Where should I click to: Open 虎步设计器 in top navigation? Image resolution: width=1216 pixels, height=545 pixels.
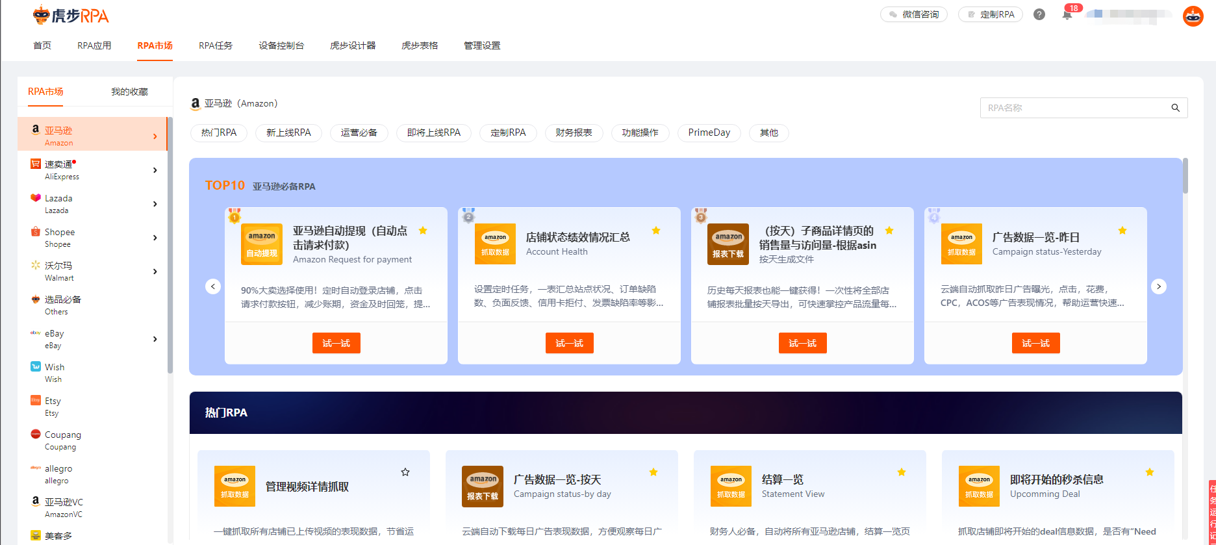[x=353, y=45]
